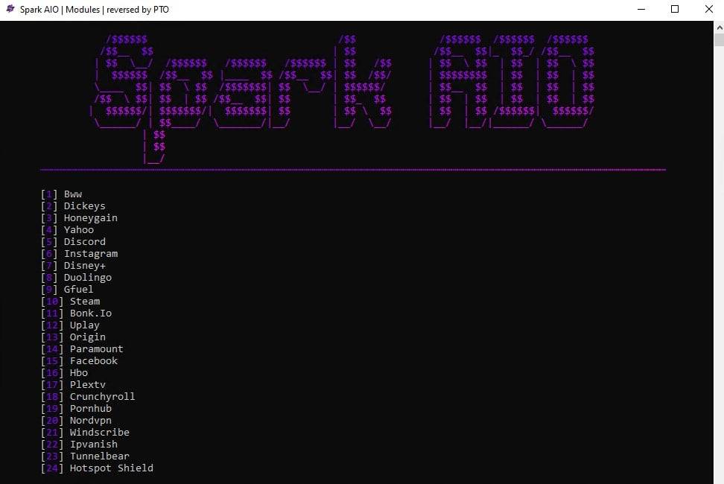724x484 pixels.
Task: Click the vertical scrollbar thumb
Action: pos(719,39)
